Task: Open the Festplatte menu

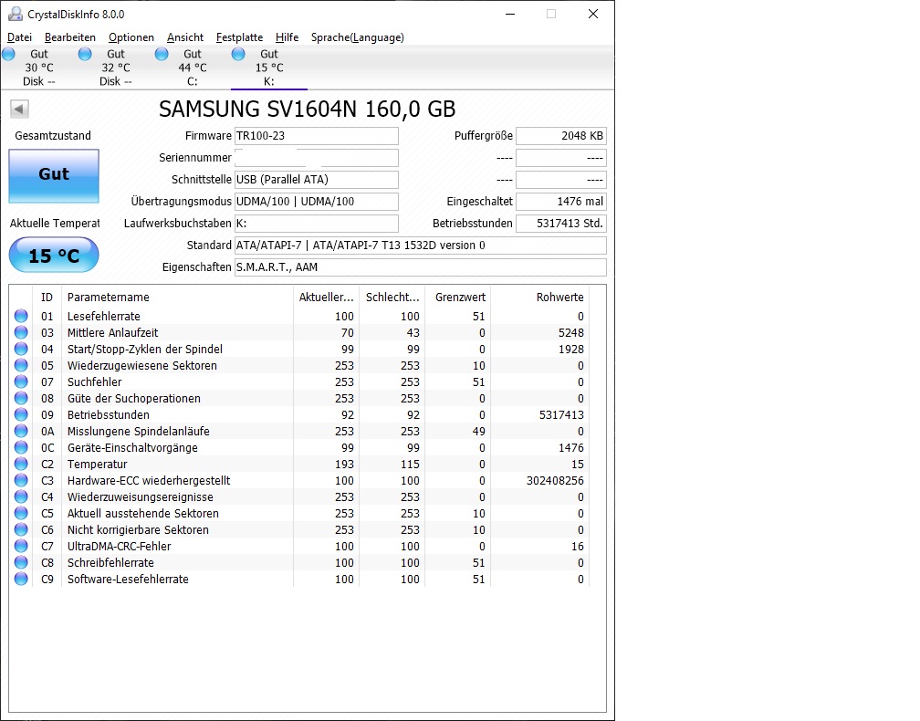Action: 239,37
